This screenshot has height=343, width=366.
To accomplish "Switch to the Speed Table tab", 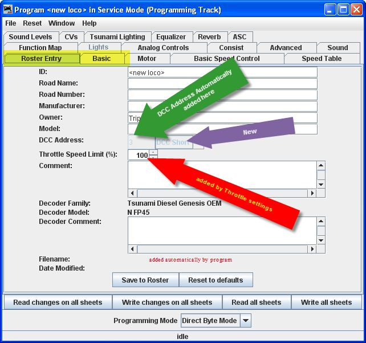I will [322, 59].
